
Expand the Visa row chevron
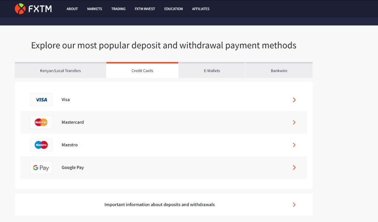click(x=294, y=100)
